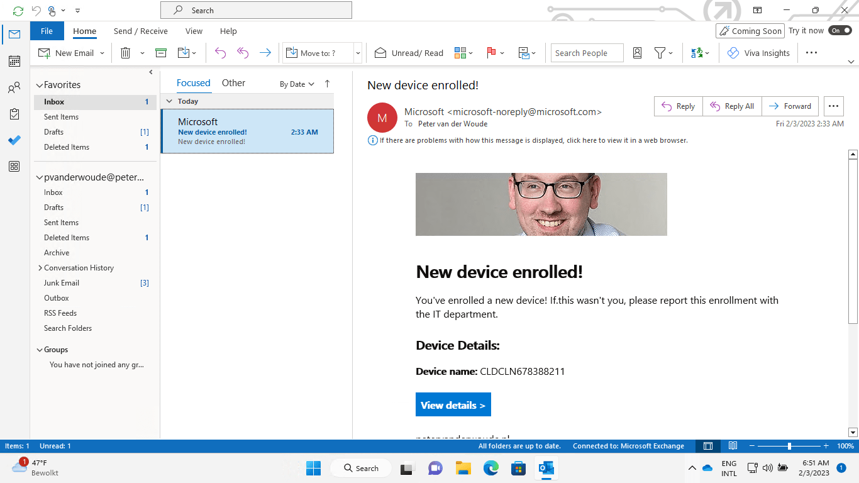The height and width of the screenshot is (483, 859).
Task: Switch to the Send / Receive tab
Action: (141, 31)
